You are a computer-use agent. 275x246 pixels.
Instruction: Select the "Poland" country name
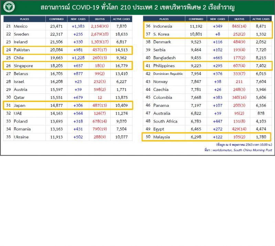coord(21,121)
